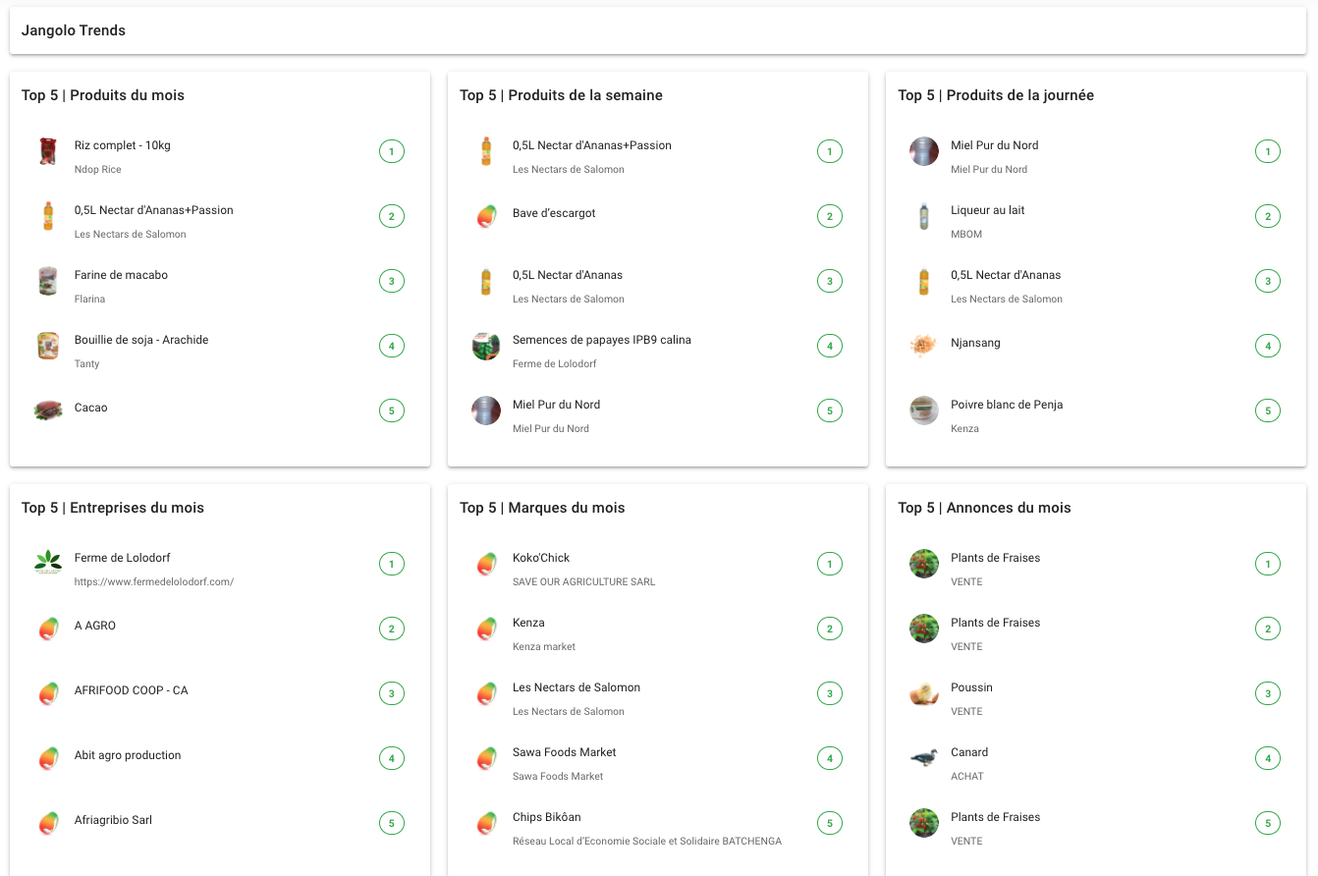Click the Koko'Chick brand logo
This screenshot has height=876, width=1318.
click(486, 564)
